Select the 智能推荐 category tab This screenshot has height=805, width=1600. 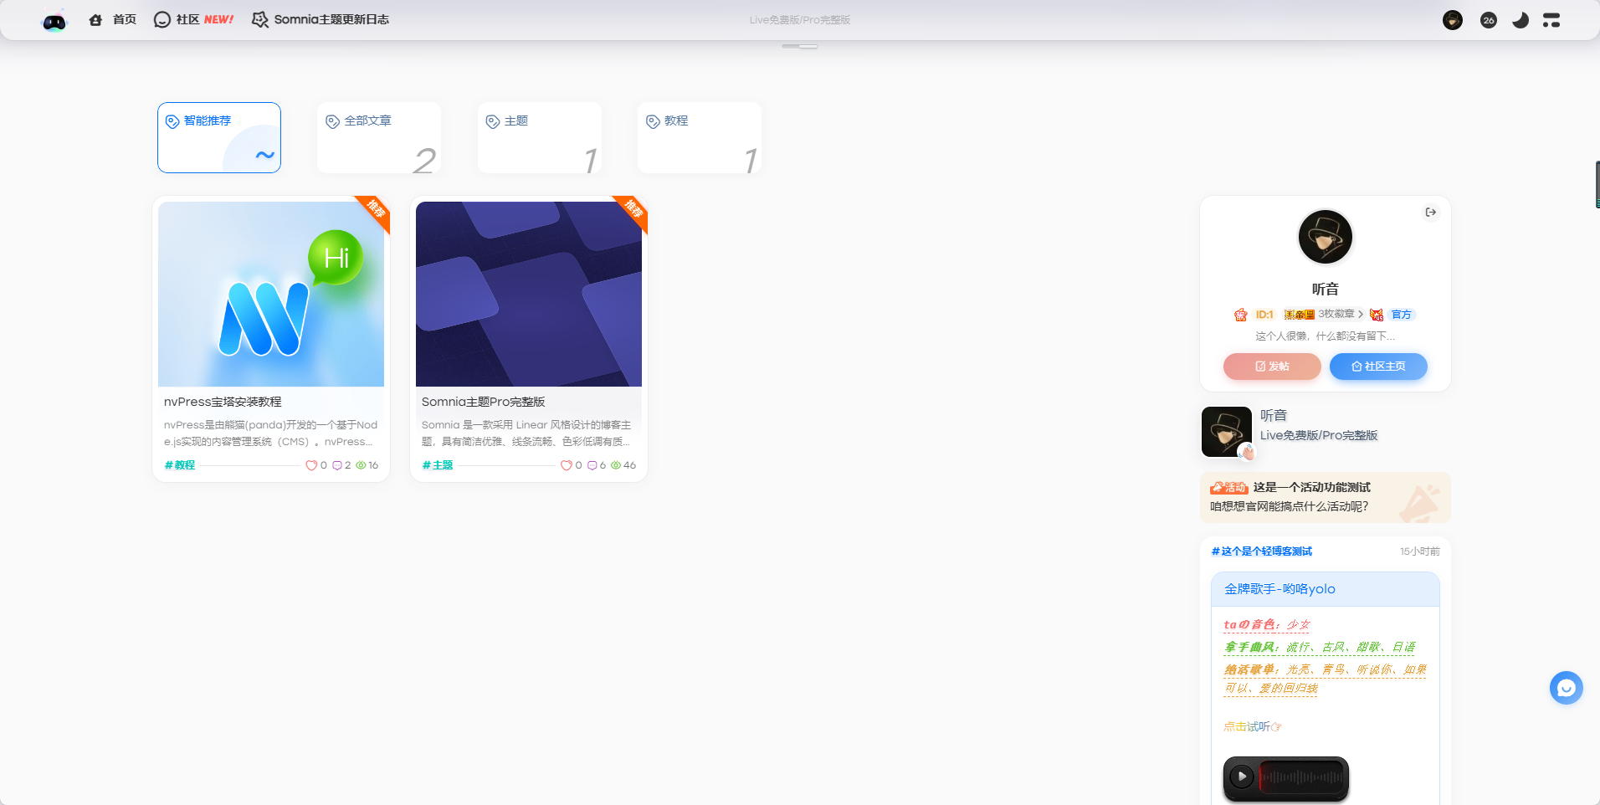(219, 137)
